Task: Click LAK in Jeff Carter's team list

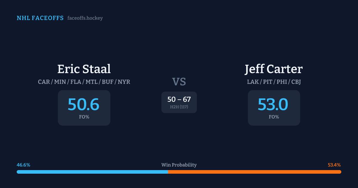Action: (x=253, y=82)
